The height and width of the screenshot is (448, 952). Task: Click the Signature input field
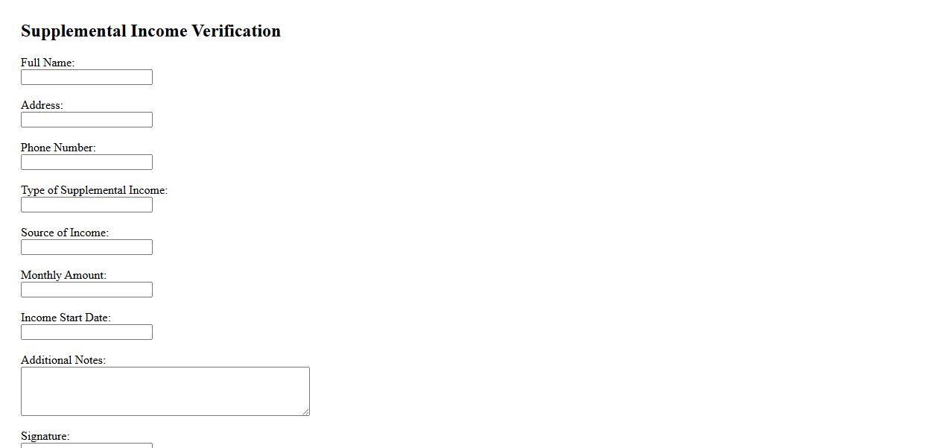click(86, 446)
